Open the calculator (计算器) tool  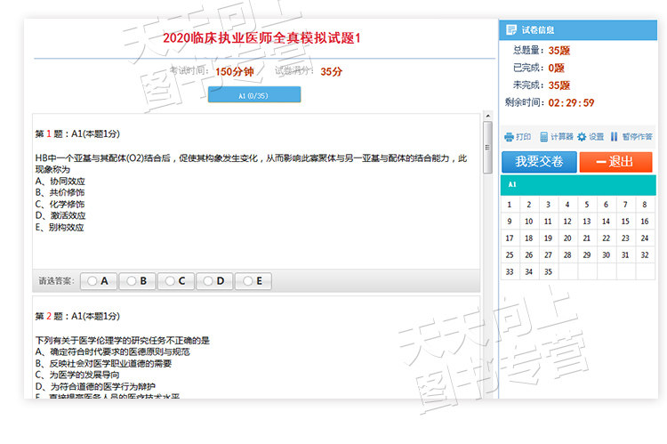point(543,137)
